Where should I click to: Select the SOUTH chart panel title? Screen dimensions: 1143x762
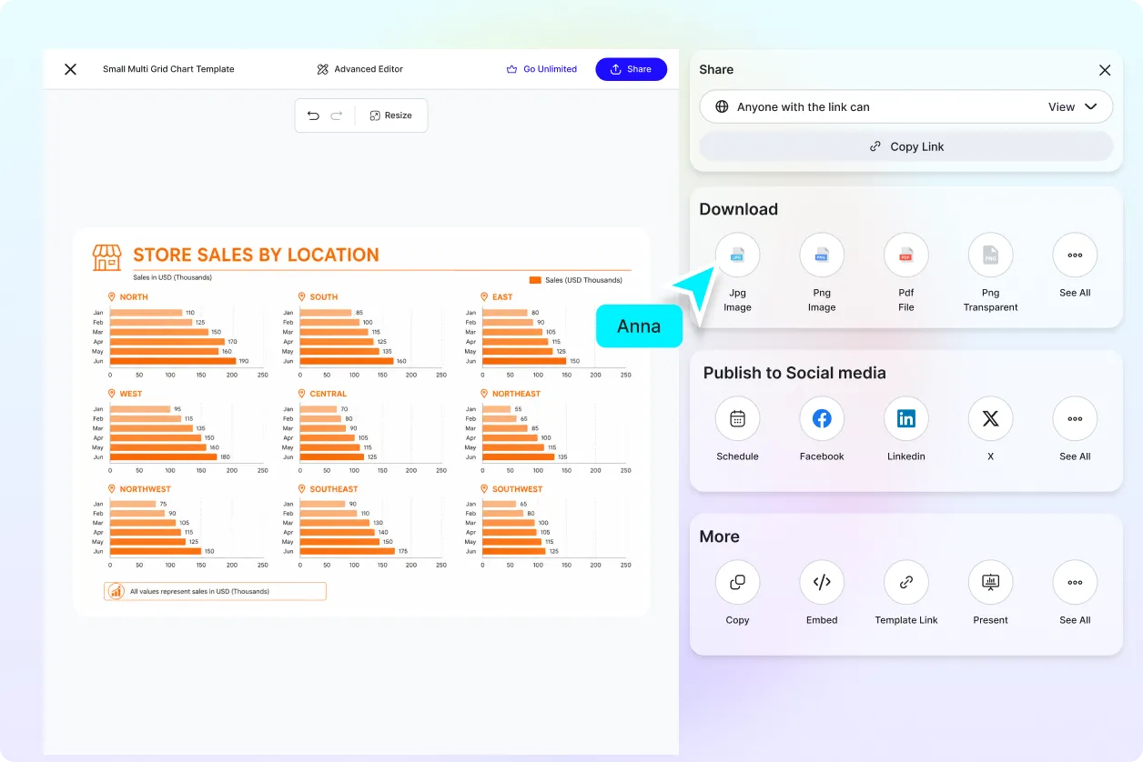point(323,297)
